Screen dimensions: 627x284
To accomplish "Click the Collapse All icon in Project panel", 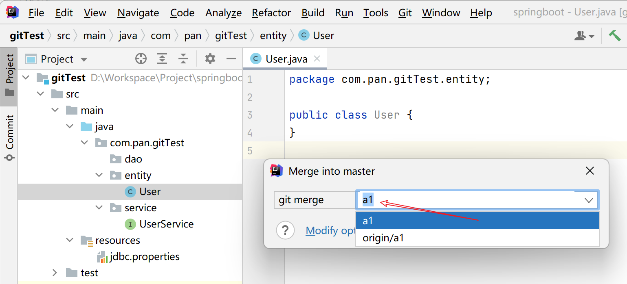I will pyautogui.click(x=183, y=59).
